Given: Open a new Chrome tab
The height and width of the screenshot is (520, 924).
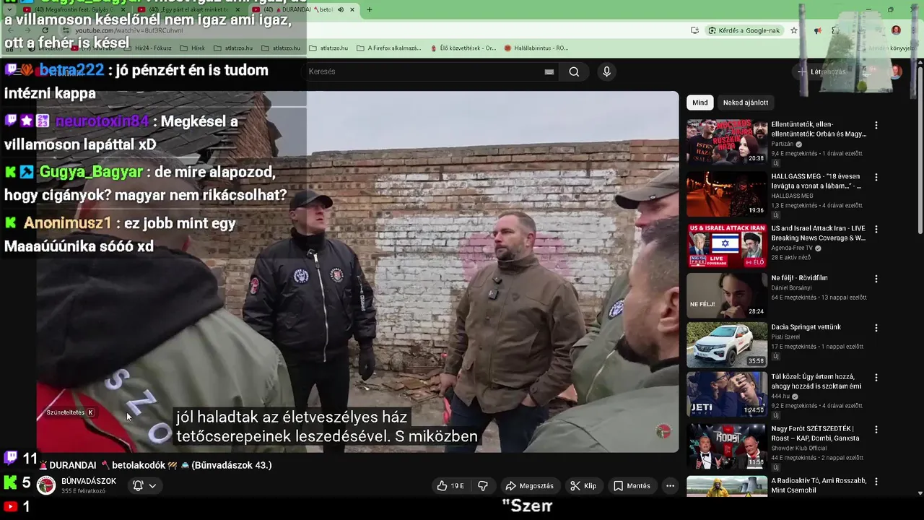Looking at the screenshot, I should pyautogui.click(x=369, y=9).
